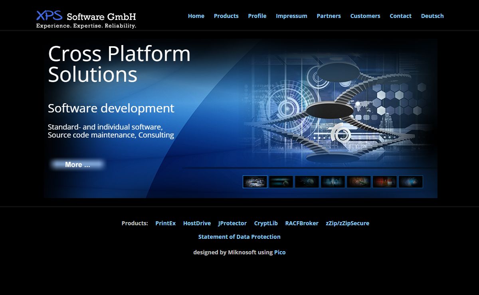Image resolution: width=479 pixels, height=295 pixels.
Task: Click the More ... button on slider
Action: 77,165
